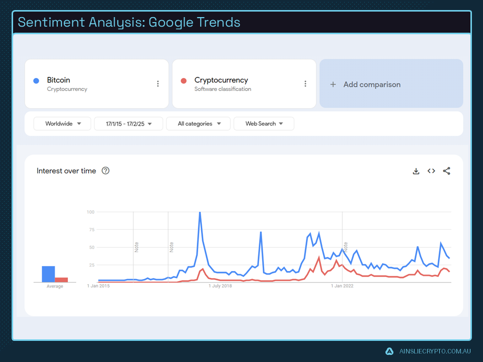The height and width of the screenshot is (362, 483).
Task: Toggle the Bitcoin series via its blue dot
Action: 36,80
